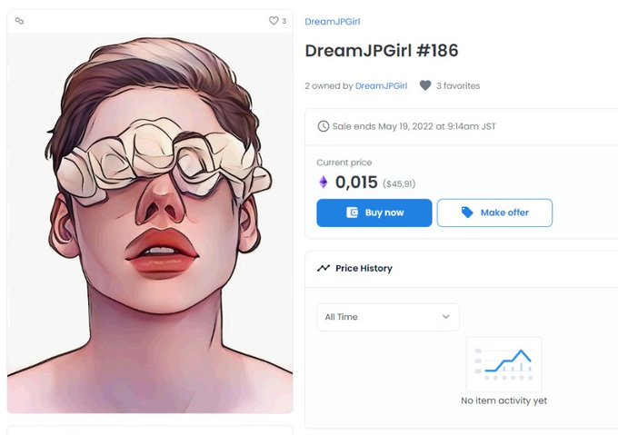Click the sale end date text
The image size is (618, 435).
point(414,126)
